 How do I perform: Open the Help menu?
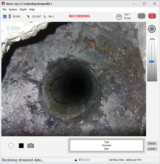point(32,9)
